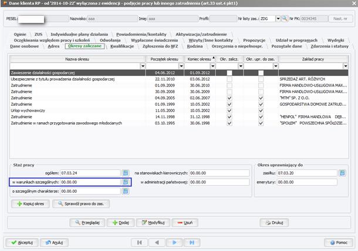Open Rodzina tab
This screenshot has height=251, width=358.
pos(195,46)
